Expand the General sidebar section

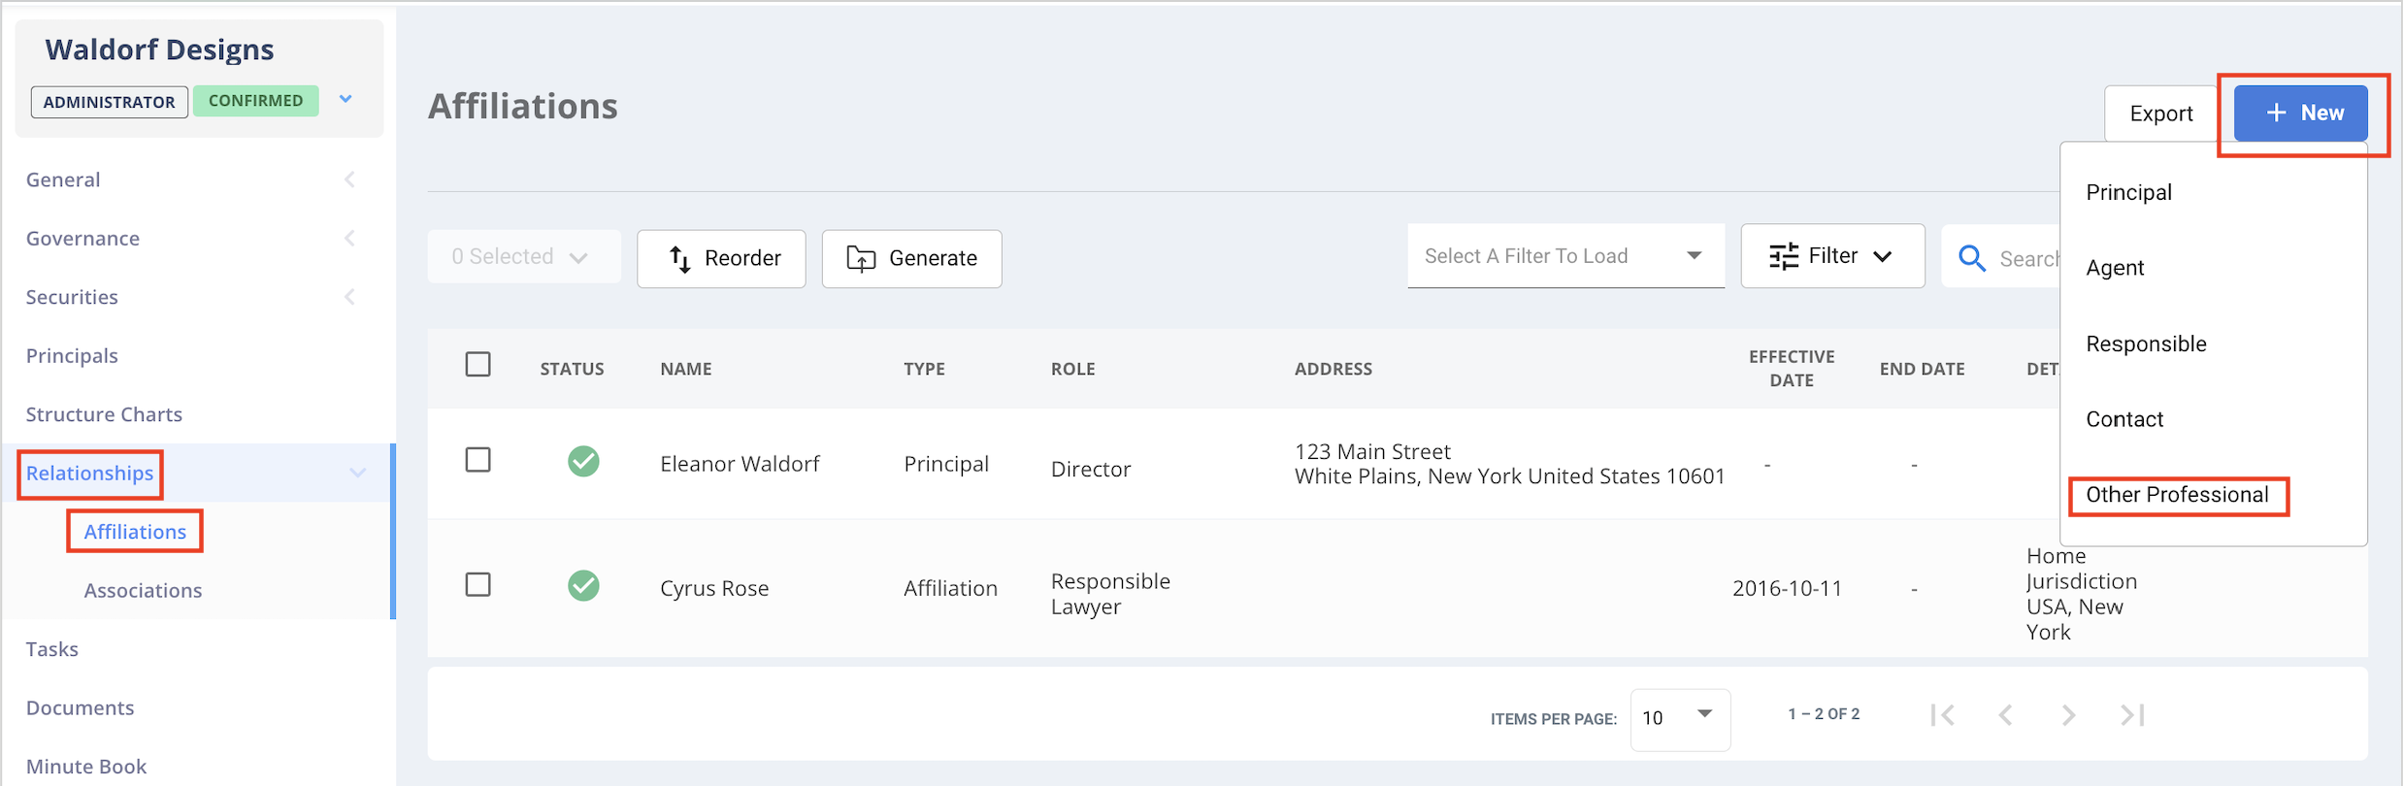[349, 180]
